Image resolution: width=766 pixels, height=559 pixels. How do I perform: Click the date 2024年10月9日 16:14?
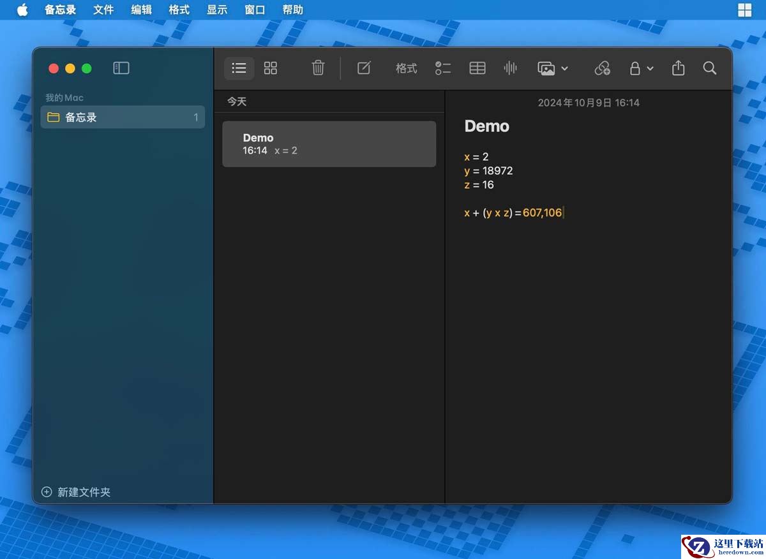589,103
